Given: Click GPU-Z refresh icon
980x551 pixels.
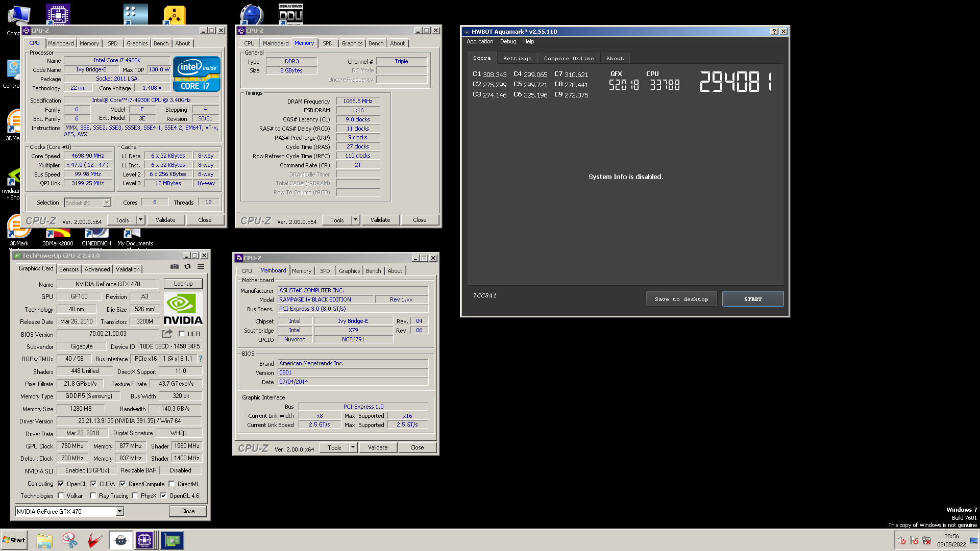Looking at the screenshot, I should (187, 266).
